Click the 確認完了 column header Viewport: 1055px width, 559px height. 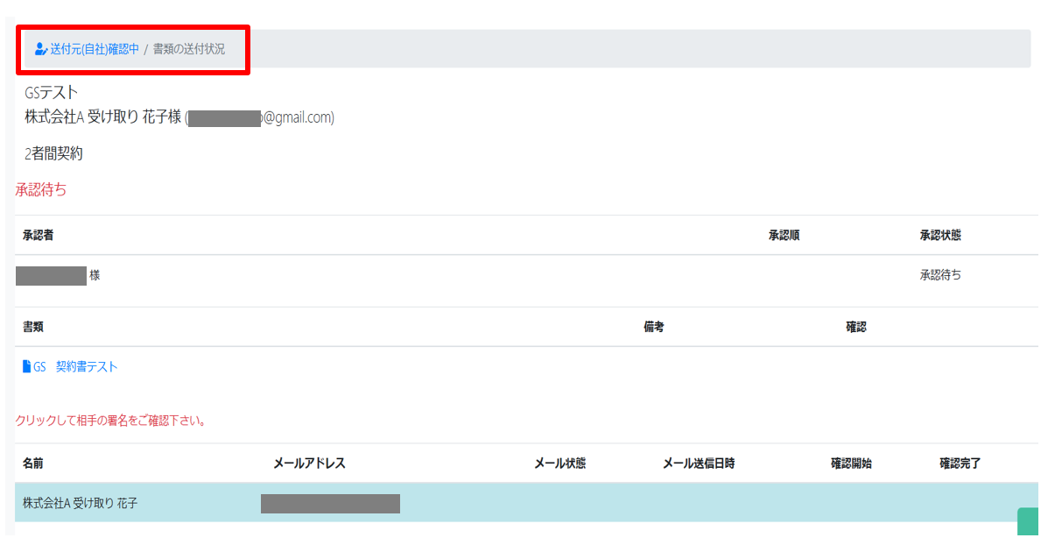point(960,463)
